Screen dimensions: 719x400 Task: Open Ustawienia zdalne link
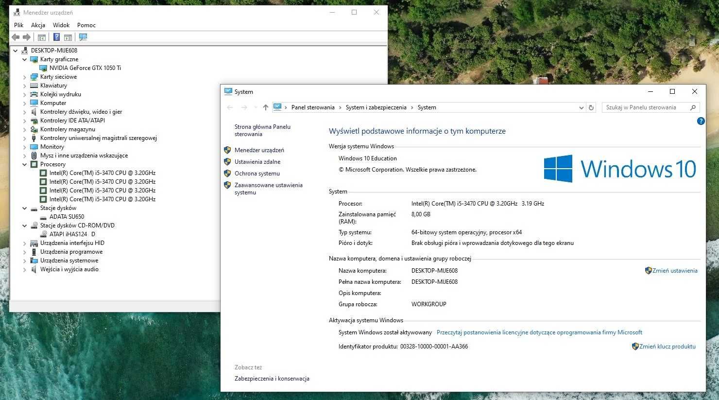pos(257,162)
